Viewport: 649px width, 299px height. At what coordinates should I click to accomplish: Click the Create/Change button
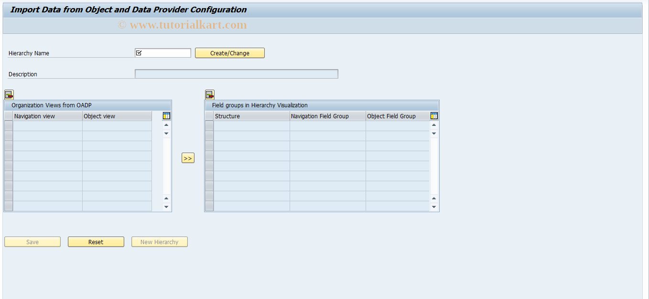tap(230, 53)
